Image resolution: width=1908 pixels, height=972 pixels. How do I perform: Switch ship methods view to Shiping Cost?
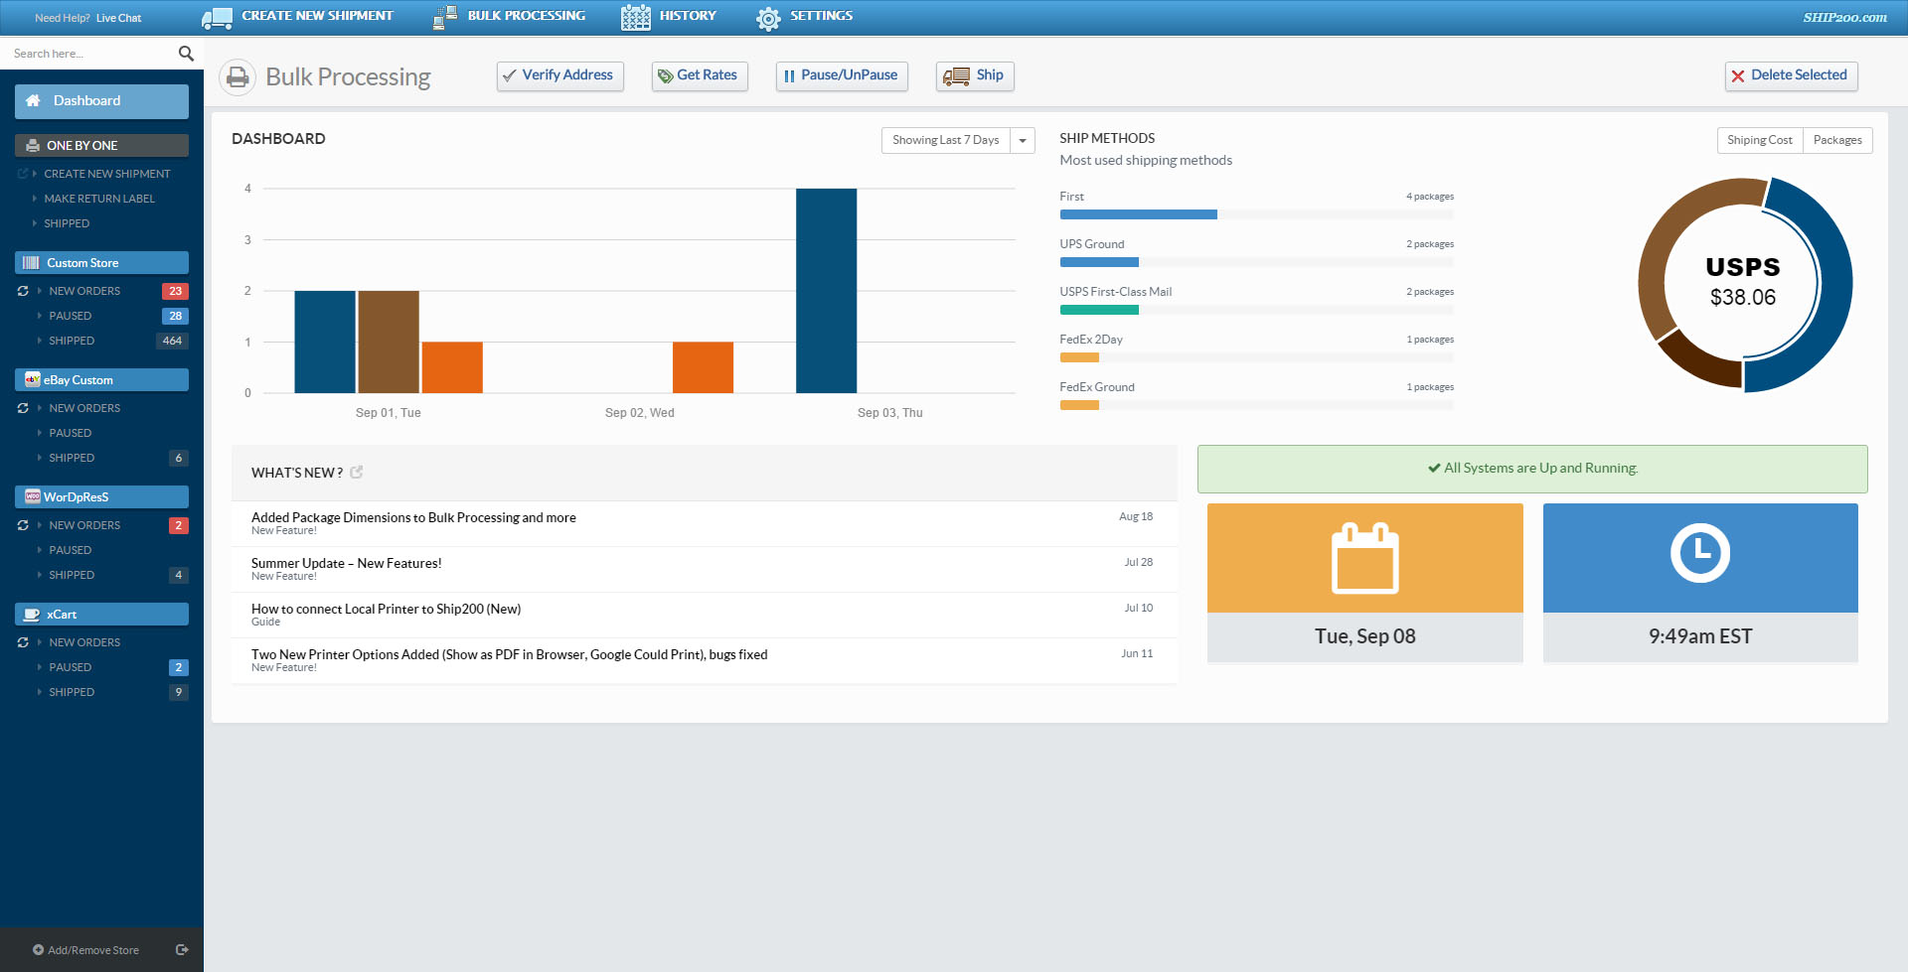coord(1760,140)
